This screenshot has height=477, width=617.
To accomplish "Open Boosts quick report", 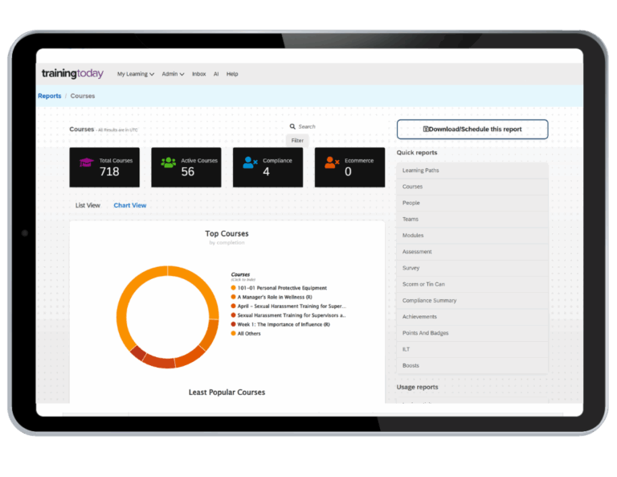I will click(472, 365).
